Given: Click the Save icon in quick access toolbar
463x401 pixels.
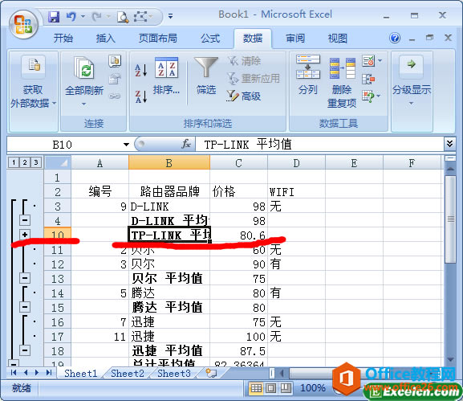Looking at the screenshot, I should (54, 17).
